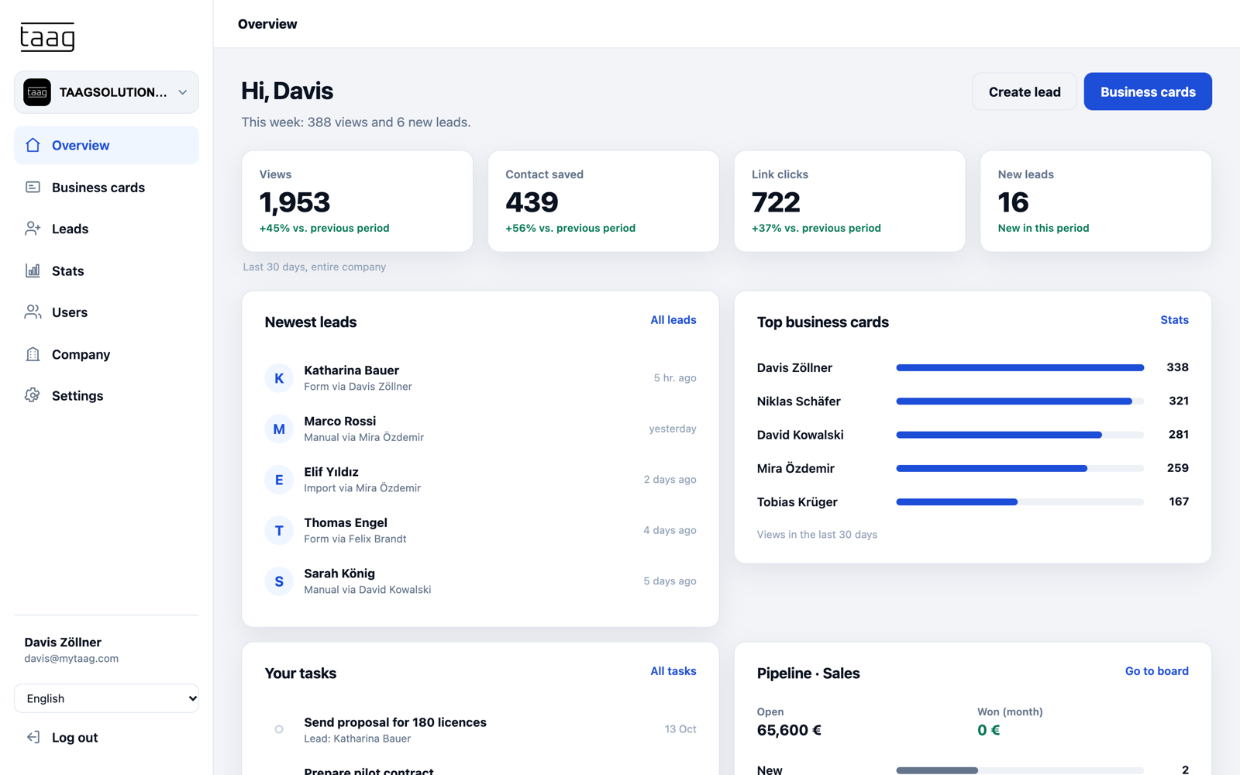The image size is (1240, 775).
Task: Click the Settings gear icon
Action: tap(33, 395)
